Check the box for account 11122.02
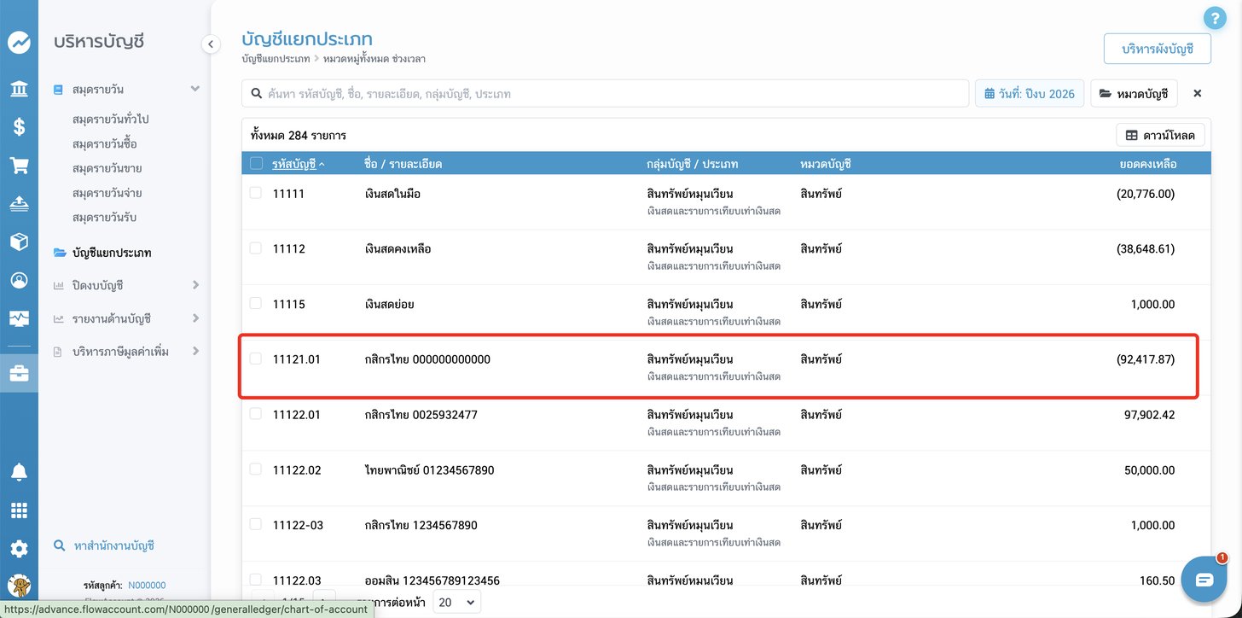The width and height of the screenshot is (1242, 618). click(256, 469)
